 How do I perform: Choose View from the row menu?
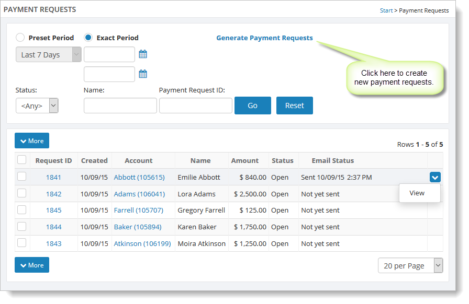pos(417,193)
